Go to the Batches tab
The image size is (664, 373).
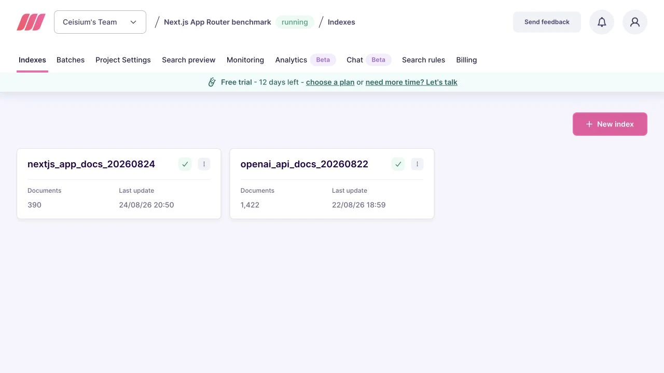pos(71,60)
